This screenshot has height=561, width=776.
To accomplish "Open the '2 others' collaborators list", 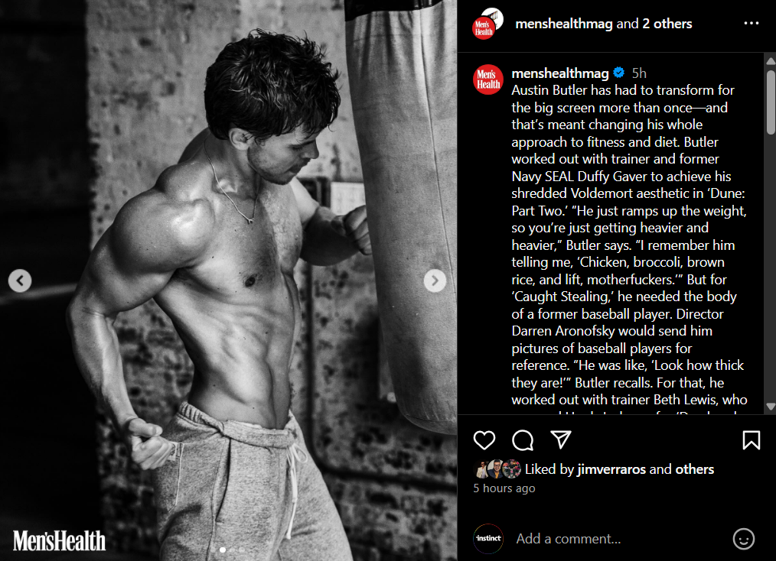I will [667, 24].
